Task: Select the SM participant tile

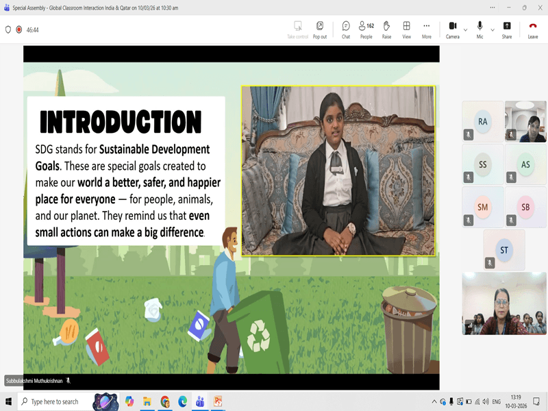Action: tap(483, 207)
